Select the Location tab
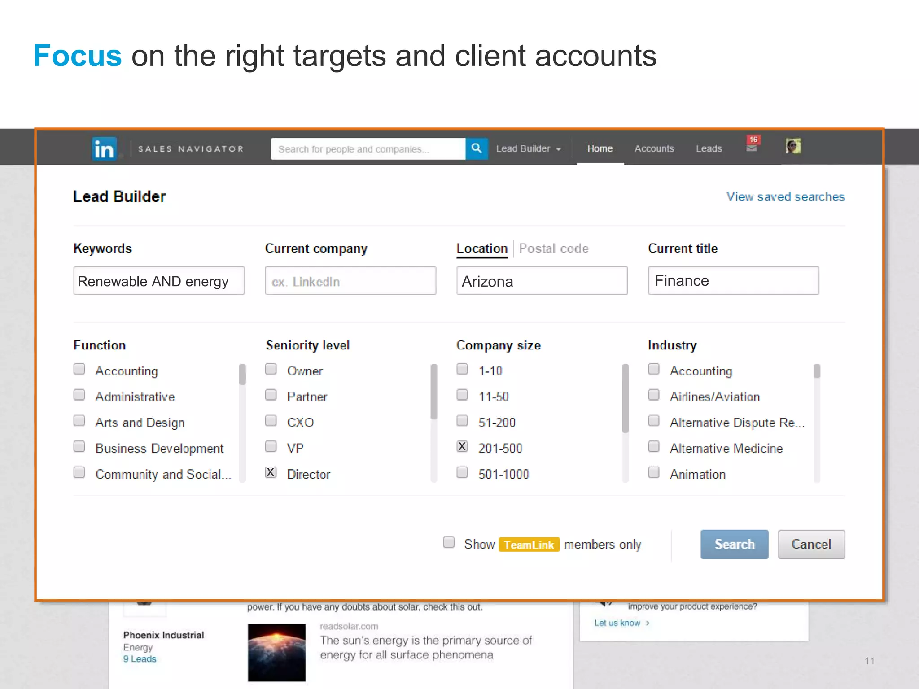 482,249
